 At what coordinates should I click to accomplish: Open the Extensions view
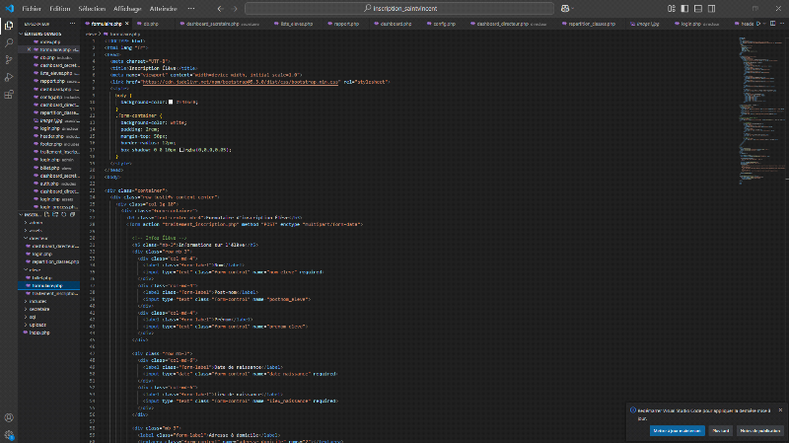point(8,93)
